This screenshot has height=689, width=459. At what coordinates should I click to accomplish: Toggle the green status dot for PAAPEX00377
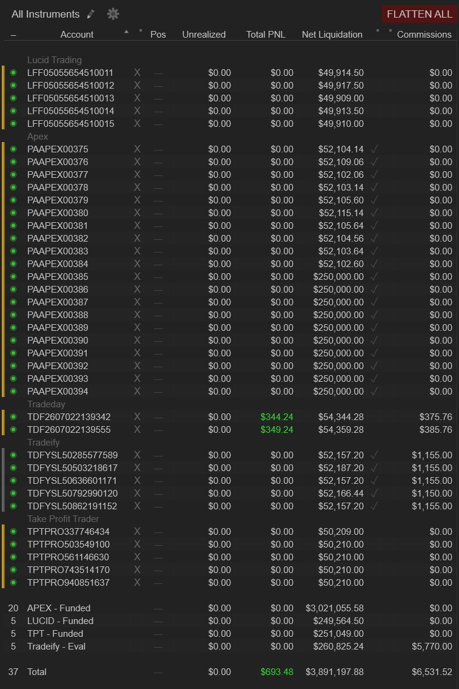[x=13, y=174]
